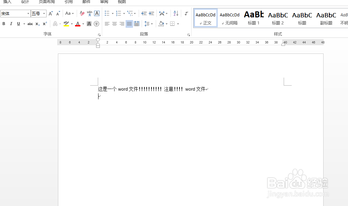This screenshot has width=348, height=206.
Task: Show or hide paragraph marks
Action: click(x=186, y=13)
